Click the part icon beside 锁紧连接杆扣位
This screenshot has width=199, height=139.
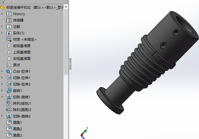coord(3,7)
